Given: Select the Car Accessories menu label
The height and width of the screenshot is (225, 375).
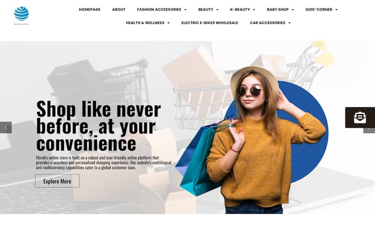Looking at the screenshot, I should (267, 23).
